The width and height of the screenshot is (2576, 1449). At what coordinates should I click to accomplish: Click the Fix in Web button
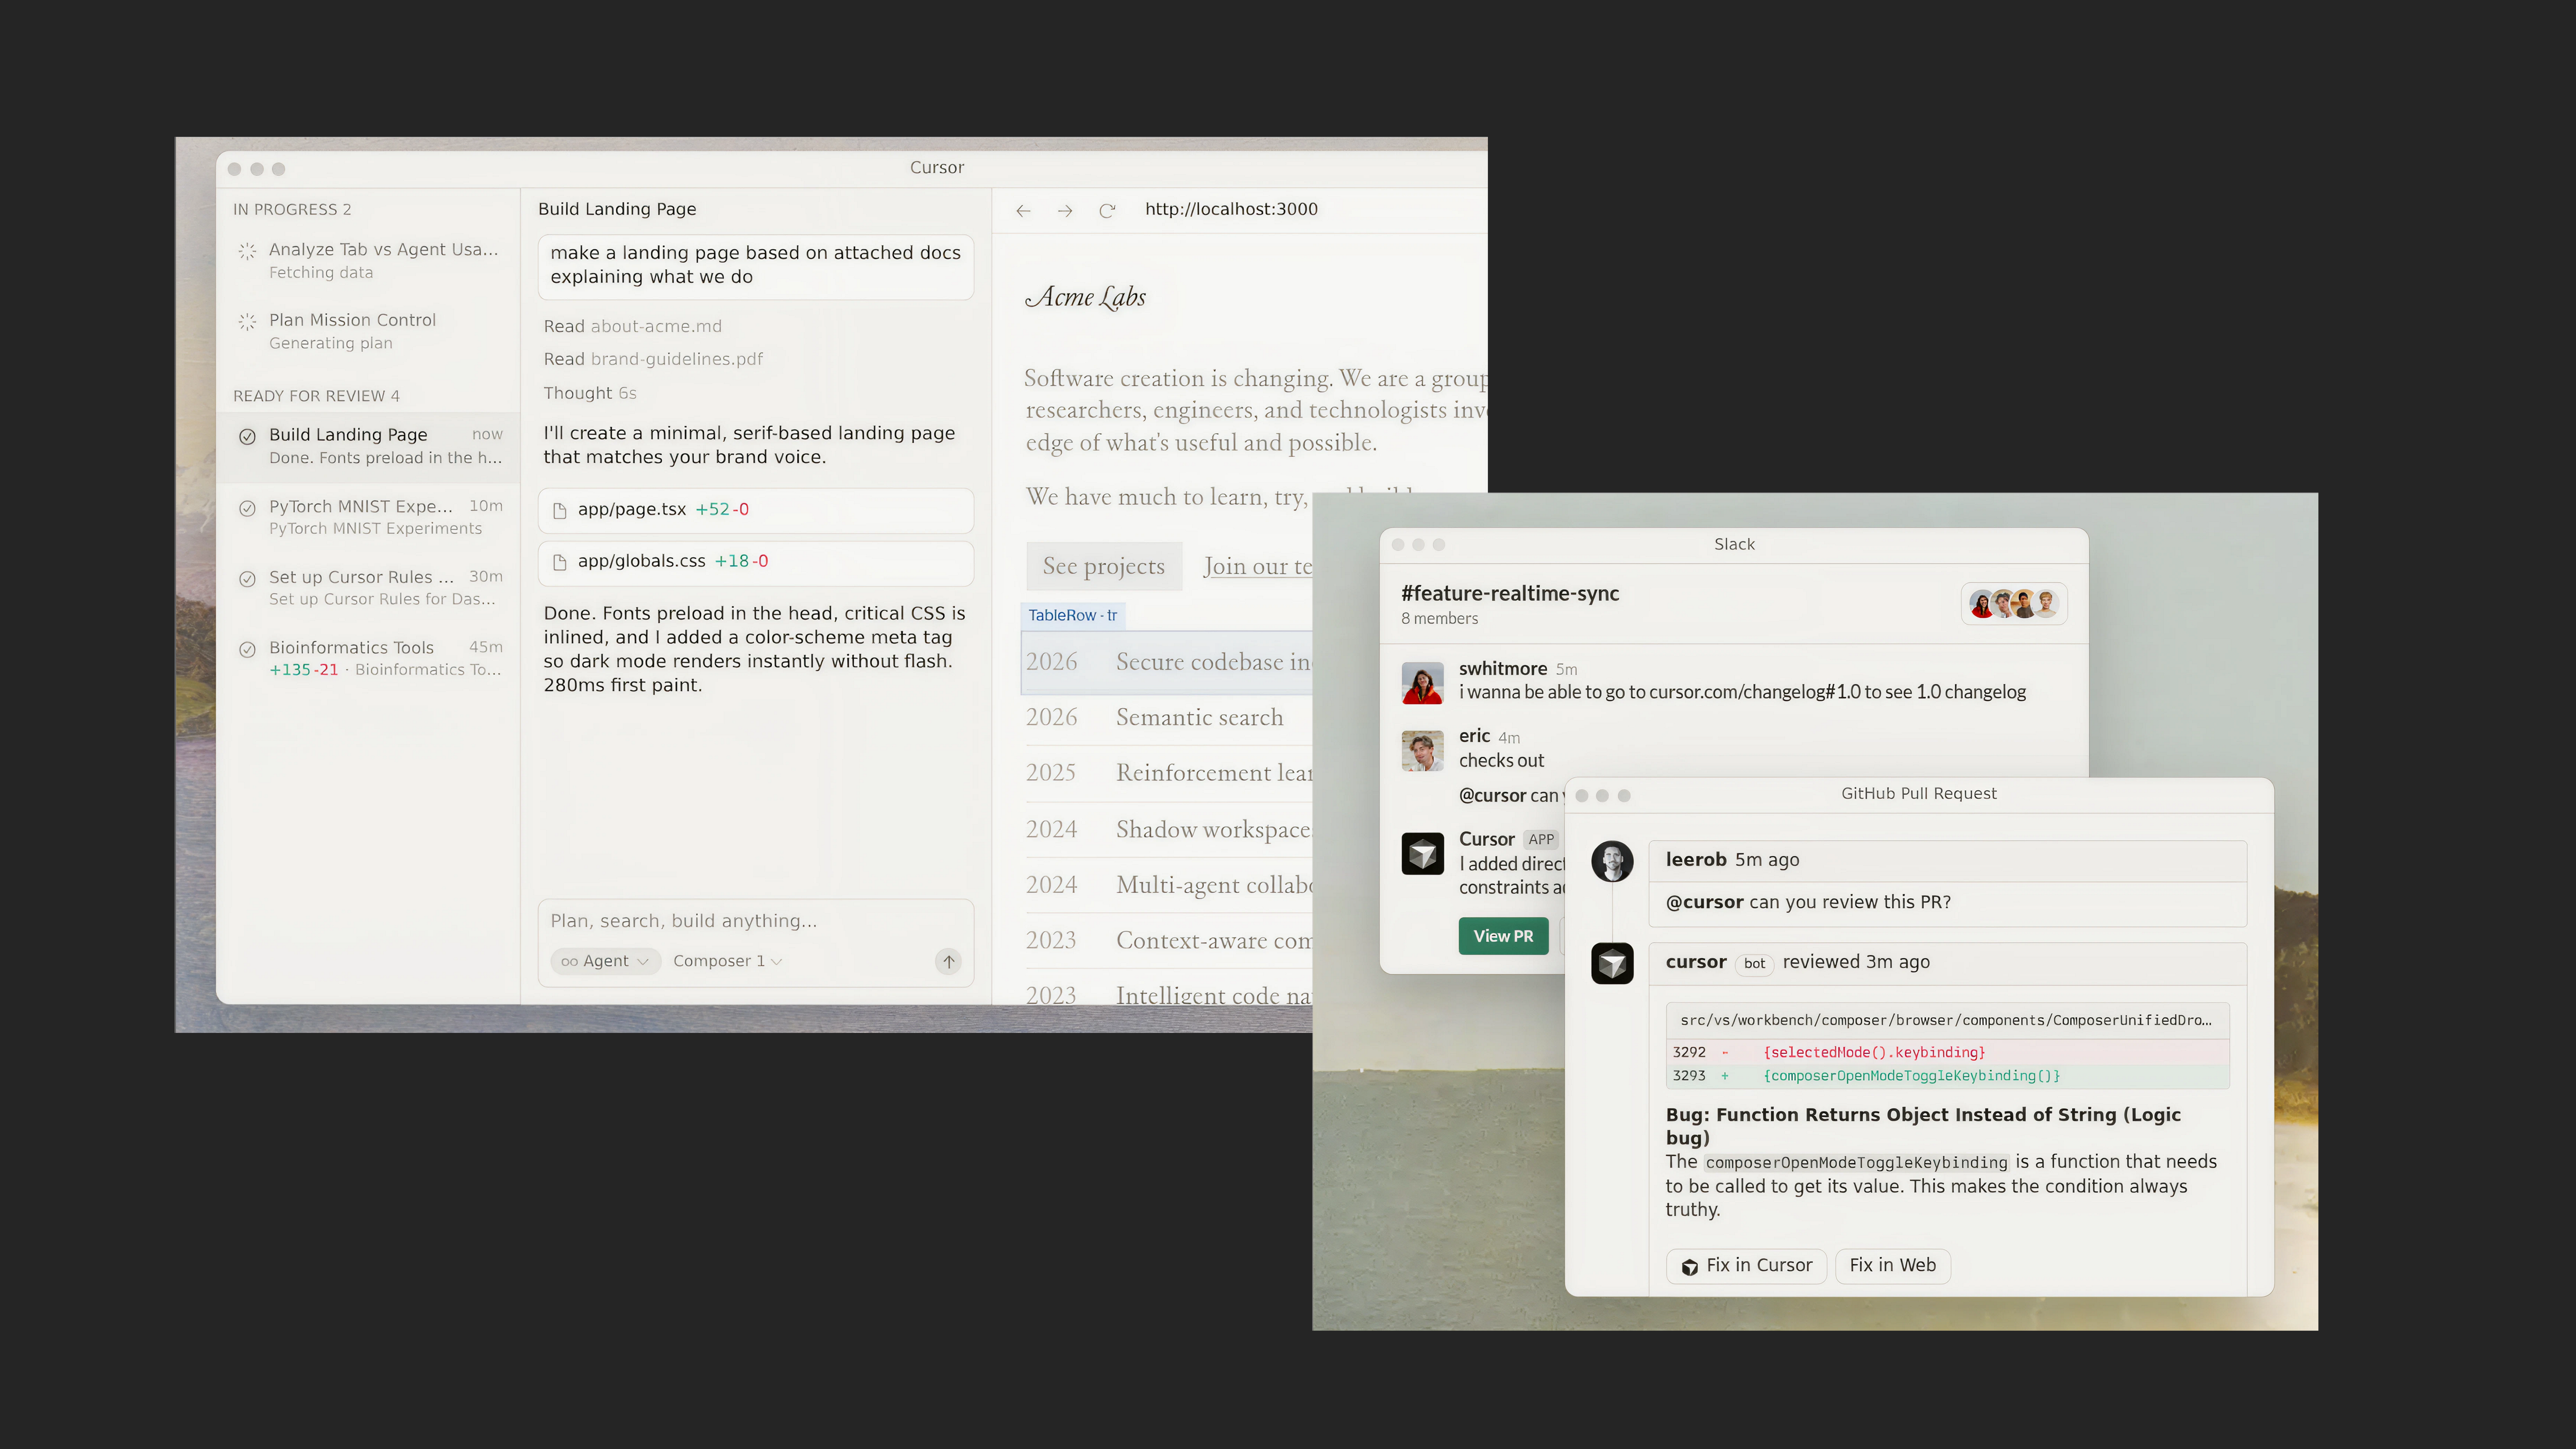1892,1266
